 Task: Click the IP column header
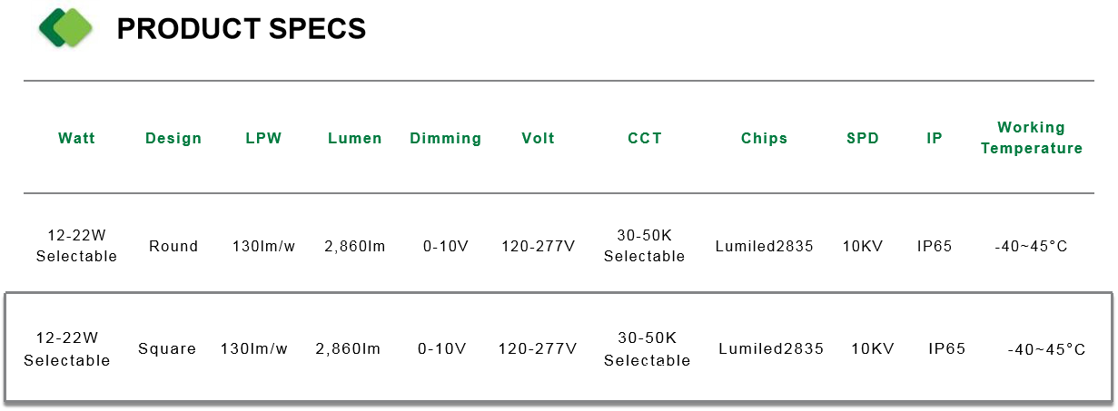(935, 139)
